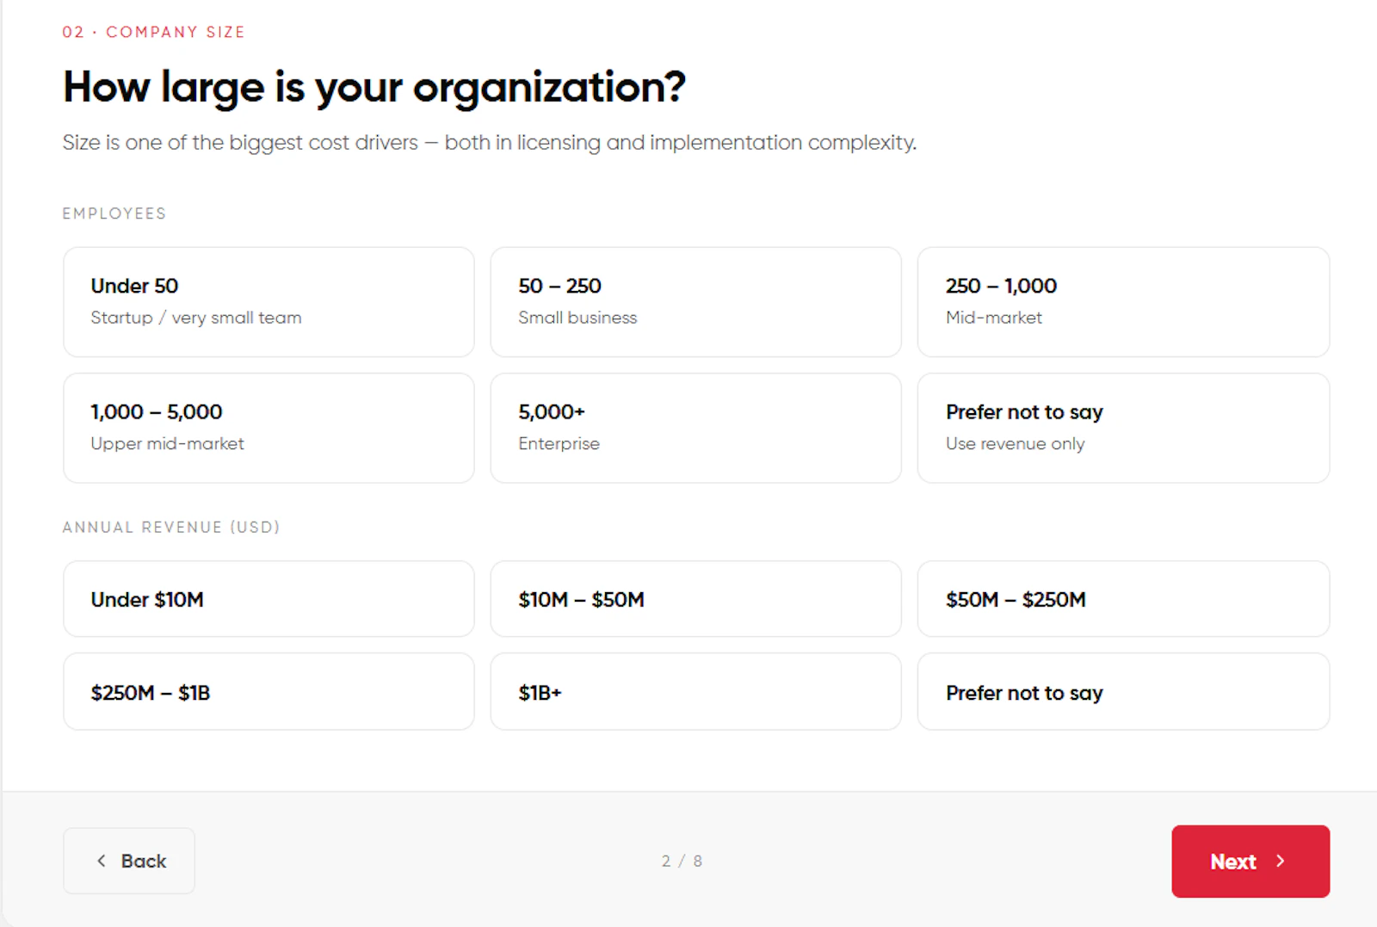Click the EMPLOYEES section label
Viewport: 1377px width, 927px height.
pyautogui.click(x=114, y=213)
